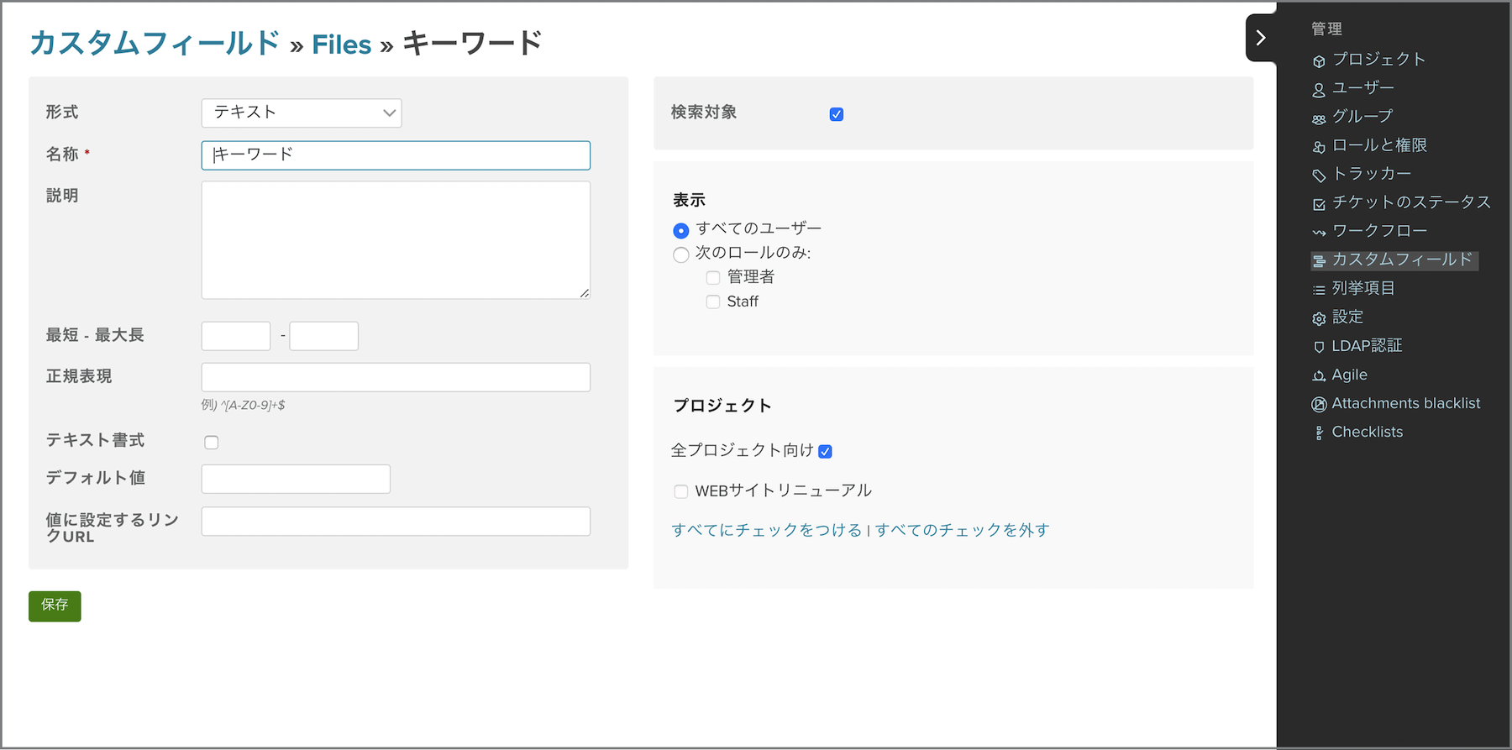Viewport: 1512px width, 750px height.
Task: Check the Staff role checkbox
Action: coord(713,302)
